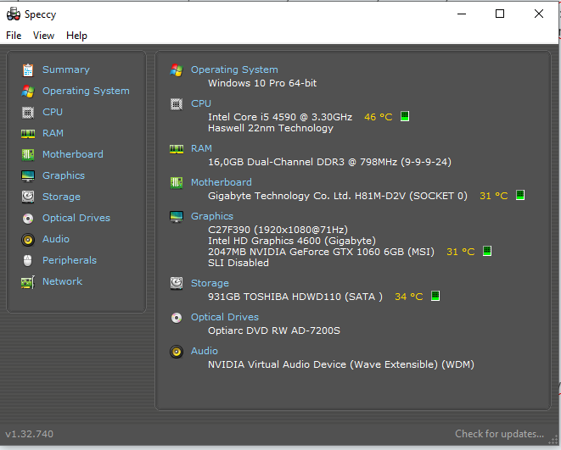The height and width of the screenshot is (450, 561).
Task: Go to Operating System section in sidebar
Action: point(86,91)
